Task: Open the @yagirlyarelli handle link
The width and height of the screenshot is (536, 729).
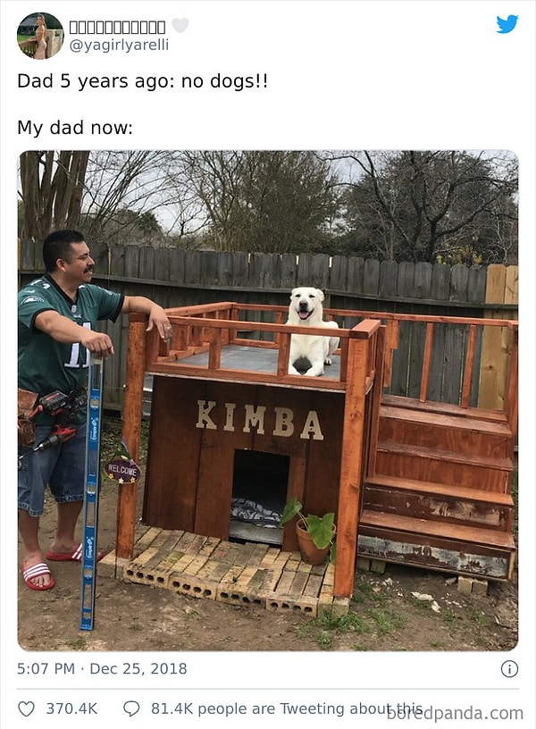Action: click(x=119, y=45)
